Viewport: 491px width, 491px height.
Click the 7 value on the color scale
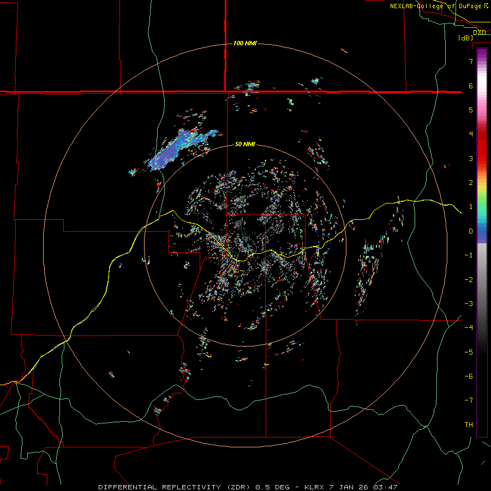click(471, 61)
